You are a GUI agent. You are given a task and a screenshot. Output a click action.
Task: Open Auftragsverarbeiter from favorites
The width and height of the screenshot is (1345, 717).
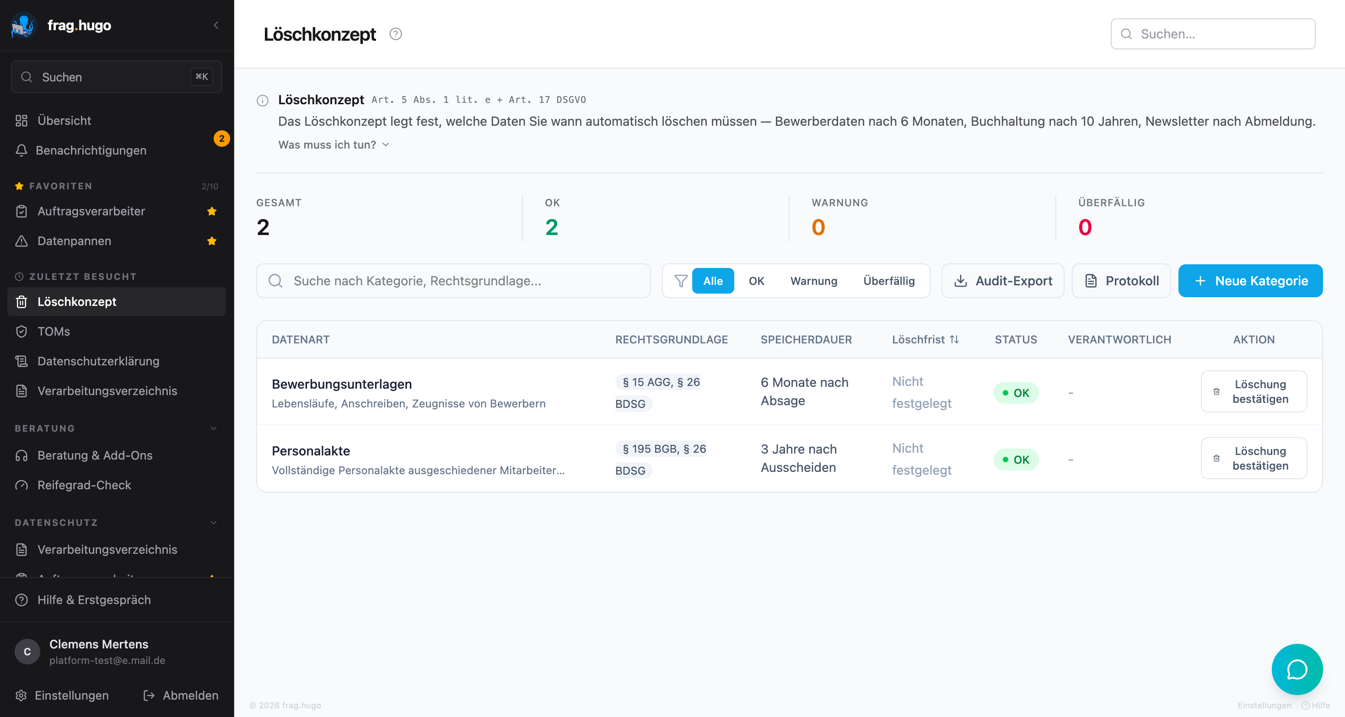coord(117,211)
